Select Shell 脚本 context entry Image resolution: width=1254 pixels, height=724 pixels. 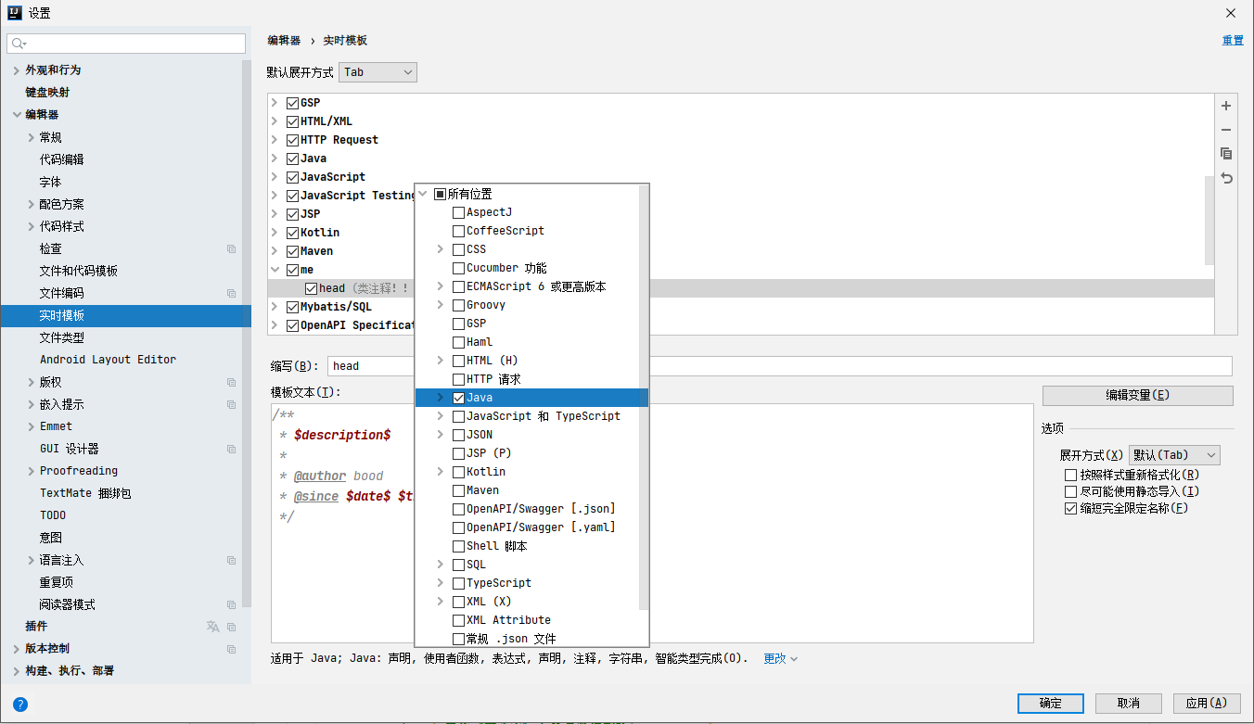click(496, 546)
